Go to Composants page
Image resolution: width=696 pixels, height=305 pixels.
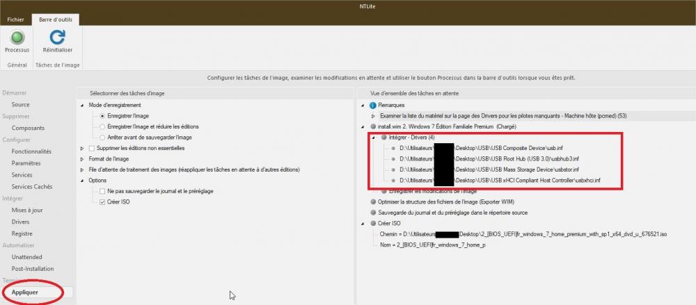[28, 128]
